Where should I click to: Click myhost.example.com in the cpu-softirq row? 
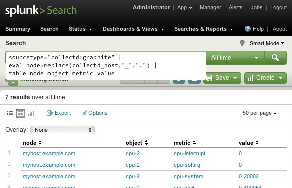(x=49, y=165)
